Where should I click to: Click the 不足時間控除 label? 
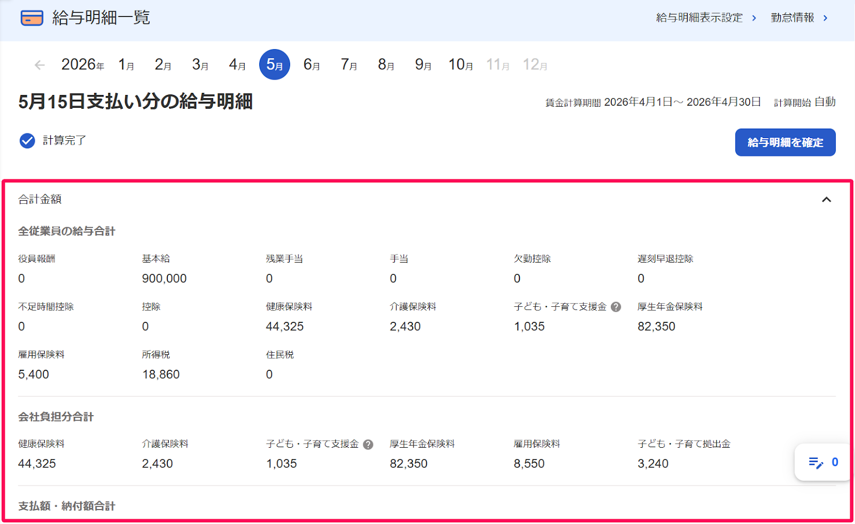coord(46,307)
